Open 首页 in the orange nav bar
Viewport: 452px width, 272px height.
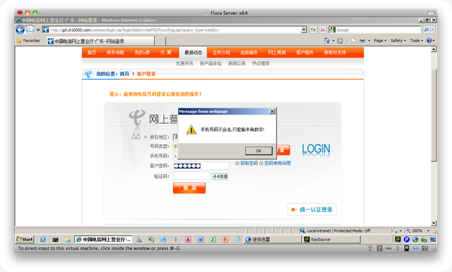pyautogui.click(x=92, y=53)
